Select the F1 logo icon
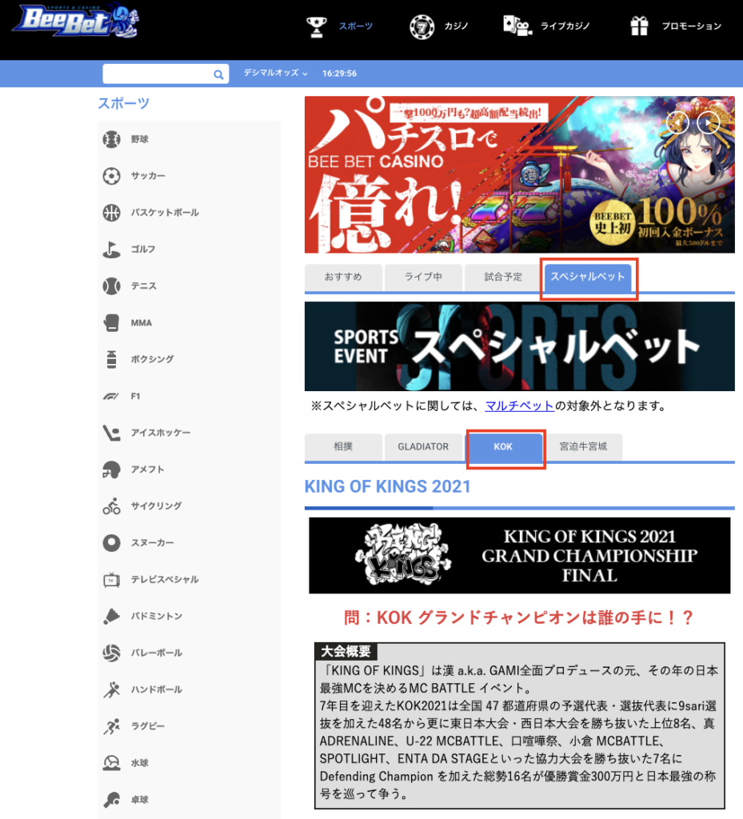 [111, 397]
